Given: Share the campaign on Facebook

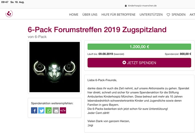Looking at the screenshot, I should (34, 110).
